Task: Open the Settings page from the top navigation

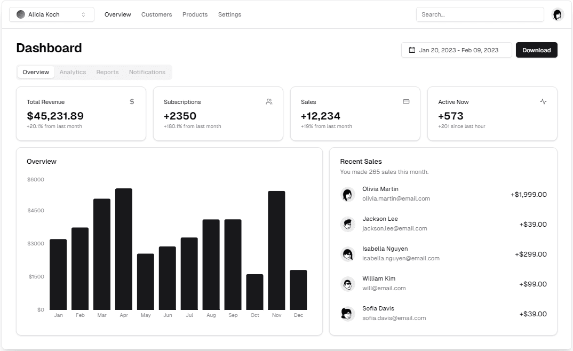Action: pos(229,14)
